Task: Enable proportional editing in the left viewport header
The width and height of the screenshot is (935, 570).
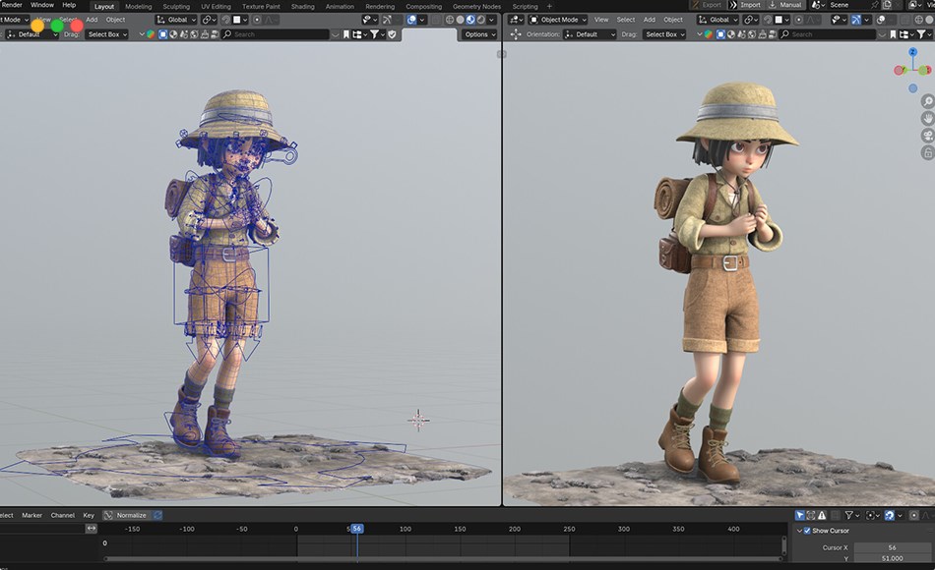Action: tap(257, 20)
